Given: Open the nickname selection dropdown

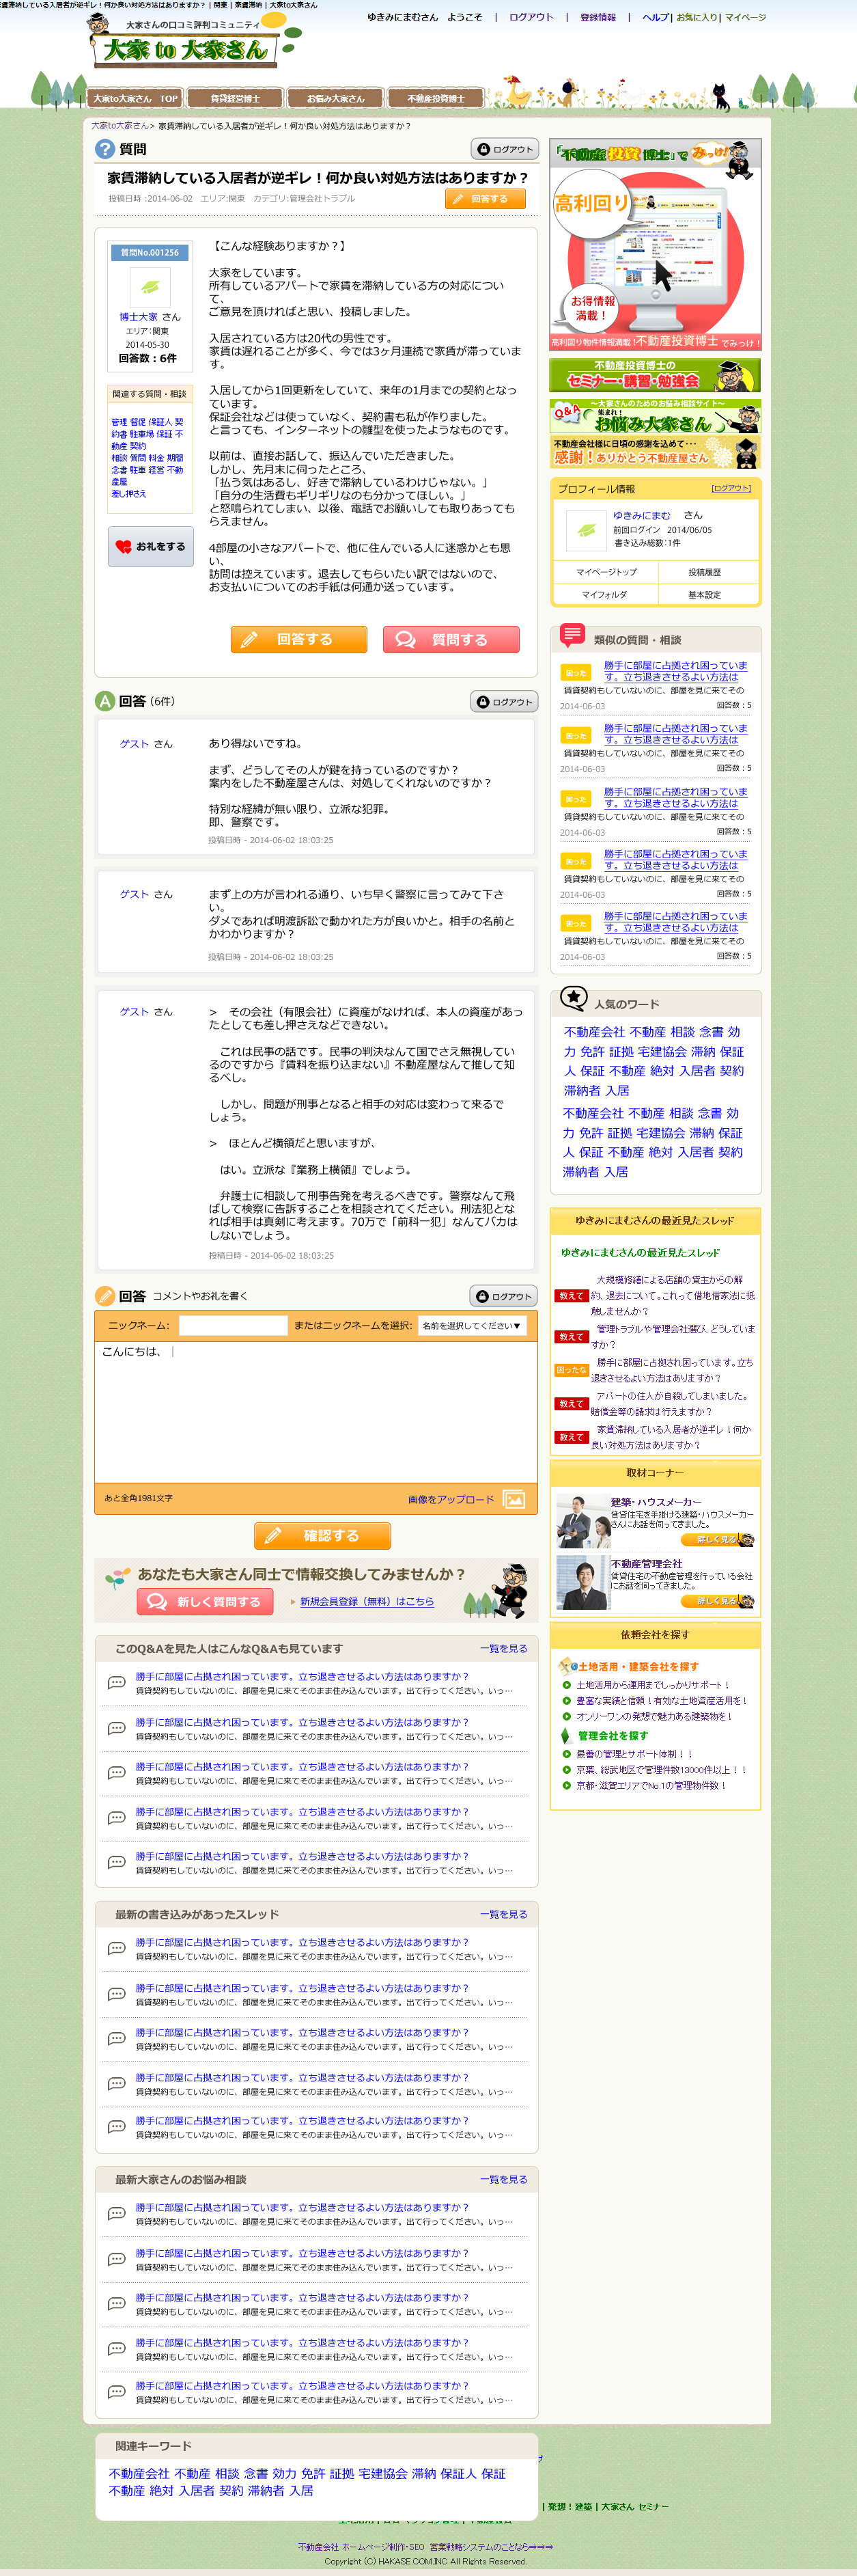Looking at the screenshot, I should tap(470, 1325).
